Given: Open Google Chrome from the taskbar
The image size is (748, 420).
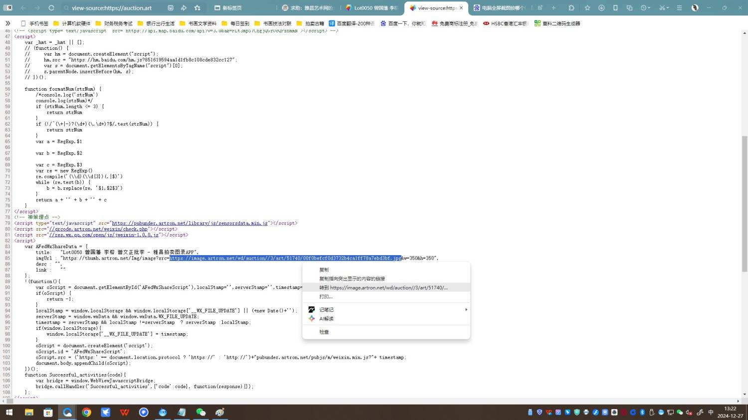Looking at the screenshot, I should [x=86, y=412].
